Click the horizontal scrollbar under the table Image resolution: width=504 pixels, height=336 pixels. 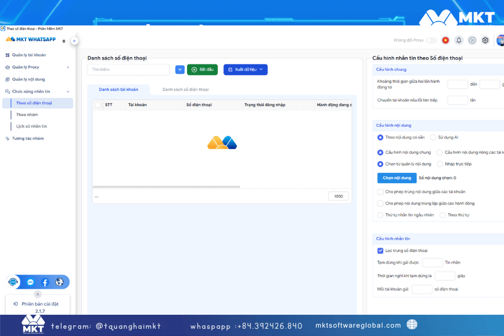tap(166, 186)
